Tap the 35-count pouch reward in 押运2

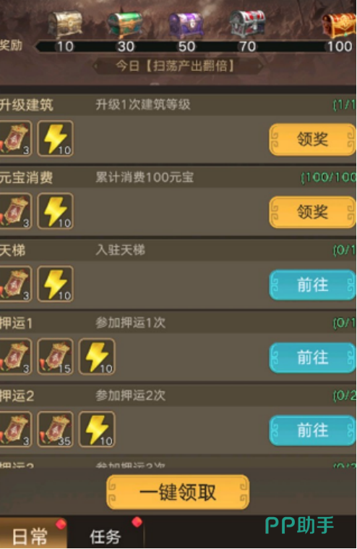[x=55, y=429]
